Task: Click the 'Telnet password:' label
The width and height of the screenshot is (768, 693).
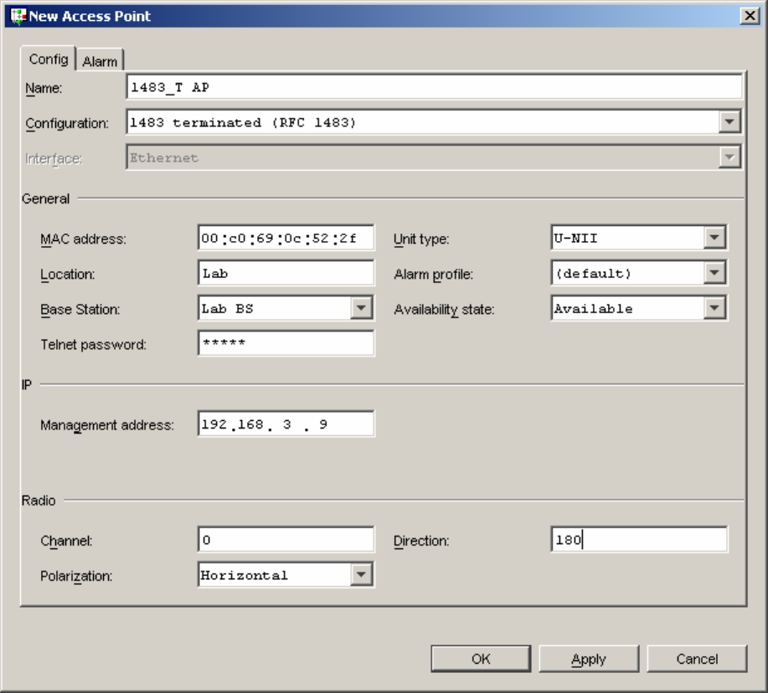Action: click(x=93, y=345)
